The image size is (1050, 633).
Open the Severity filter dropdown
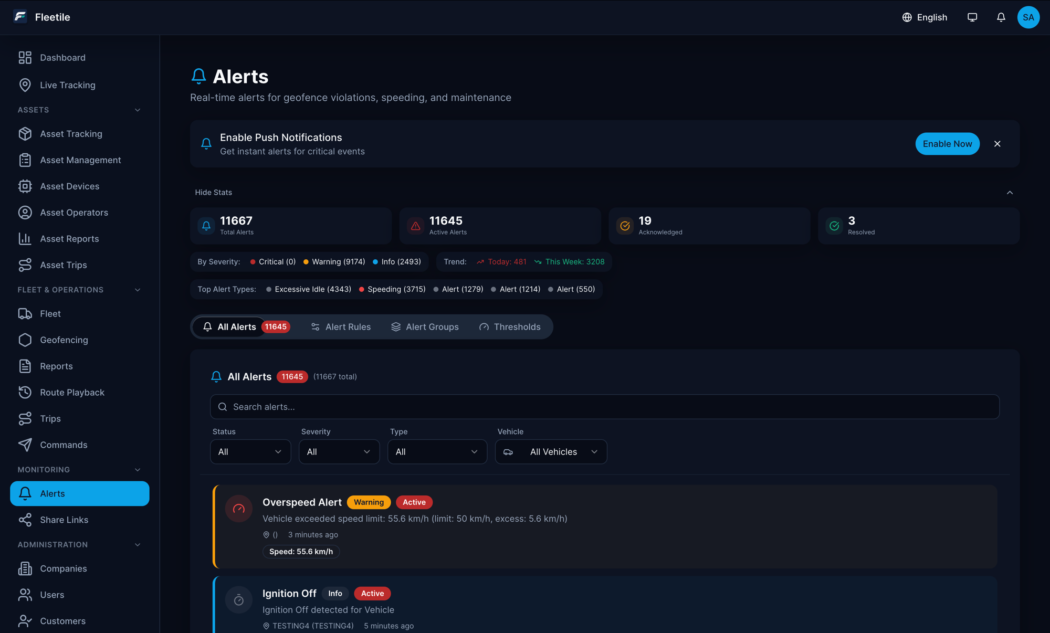(x=339, y=452)
